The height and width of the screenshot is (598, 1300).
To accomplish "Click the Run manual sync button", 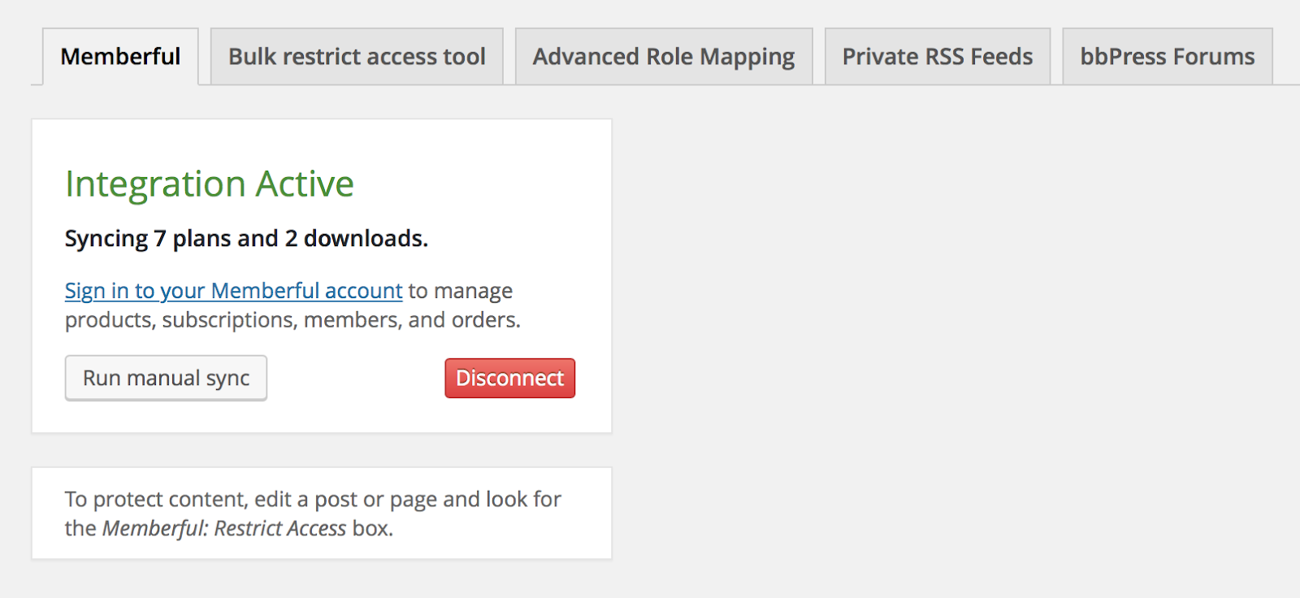I will 166,378.
